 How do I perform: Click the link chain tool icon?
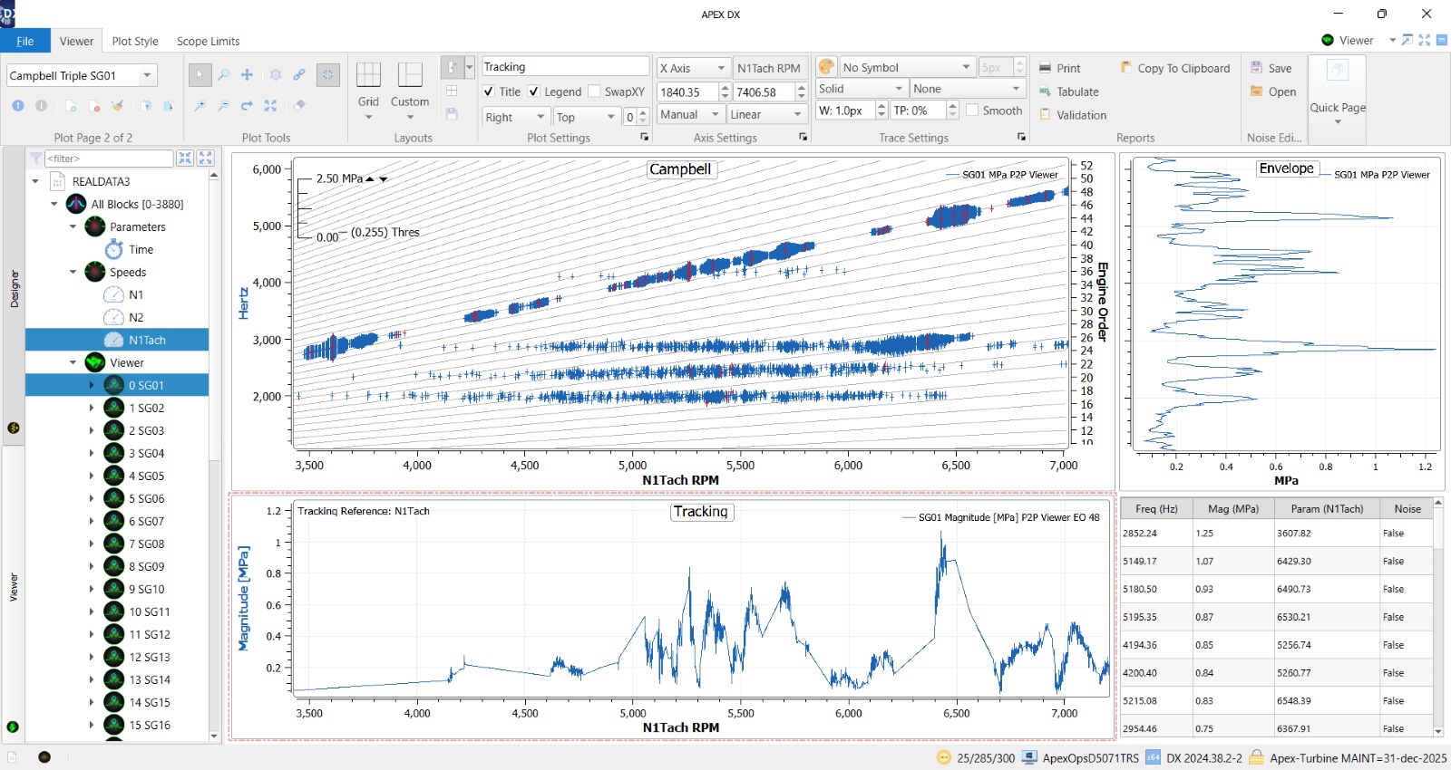pyautogui.click(x=298, y=75)
